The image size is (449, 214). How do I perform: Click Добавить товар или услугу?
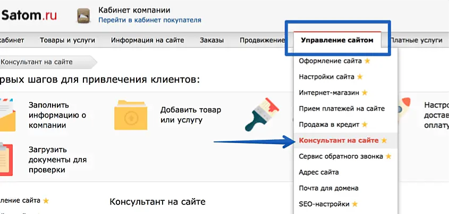[191, 115]
